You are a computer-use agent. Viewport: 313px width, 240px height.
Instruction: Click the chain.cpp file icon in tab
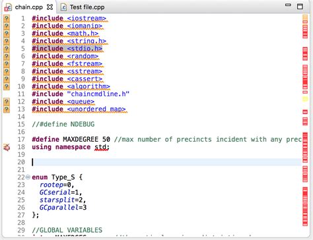pyautogui.click(x=8, y=8)
